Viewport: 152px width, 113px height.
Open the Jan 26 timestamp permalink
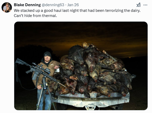73,5
